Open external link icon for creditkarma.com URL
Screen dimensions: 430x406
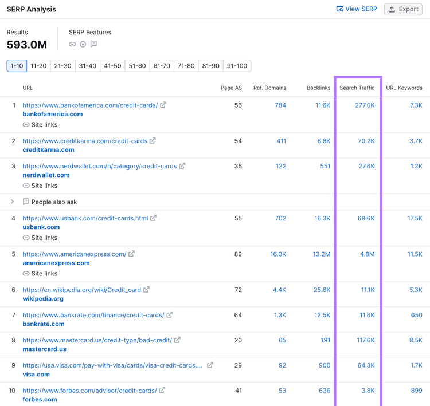153,140
